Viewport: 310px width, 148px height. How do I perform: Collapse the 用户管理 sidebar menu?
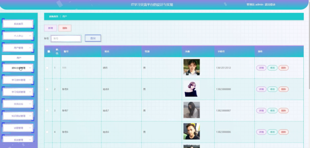(x=18, y=48)
